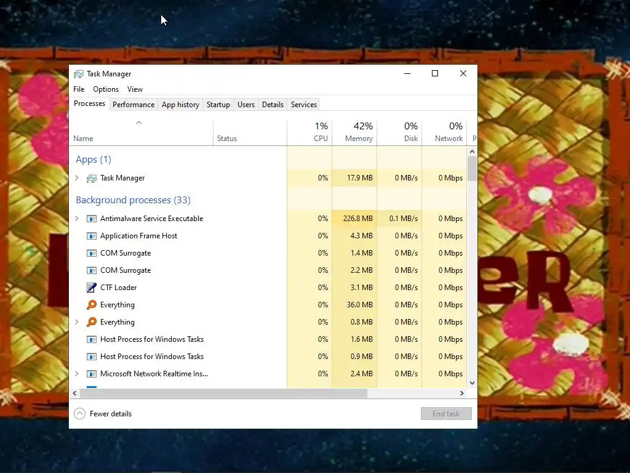The image size is (630, 473).
Task: Click the 0.1 MB/s disk cell
Action: coord(399,219)
